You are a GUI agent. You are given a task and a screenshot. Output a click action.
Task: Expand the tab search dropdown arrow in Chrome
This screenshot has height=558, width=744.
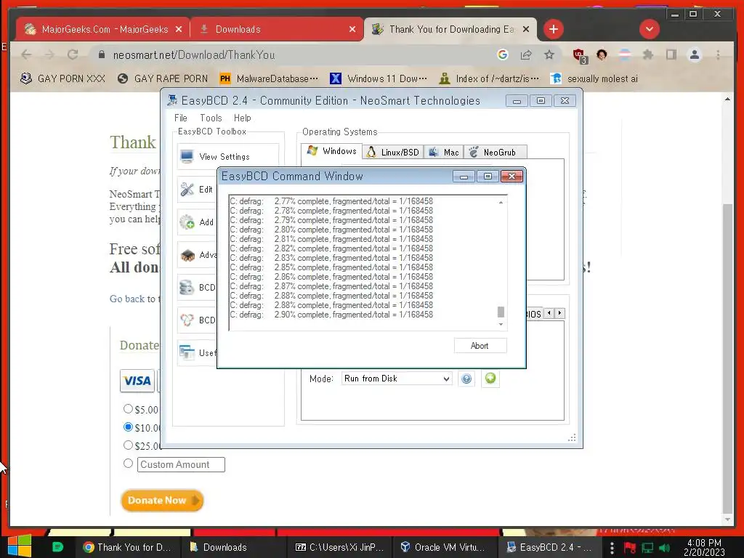point(649,29)
